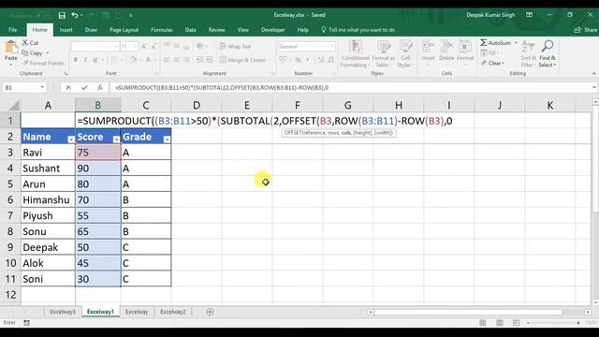Click Tell me what you want to do

pyautogui.click(x=358, y=30)
